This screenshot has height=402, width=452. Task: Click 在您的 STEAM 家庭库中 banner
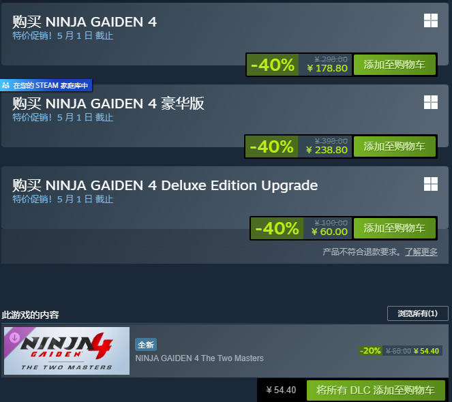[x=46, y=85]
